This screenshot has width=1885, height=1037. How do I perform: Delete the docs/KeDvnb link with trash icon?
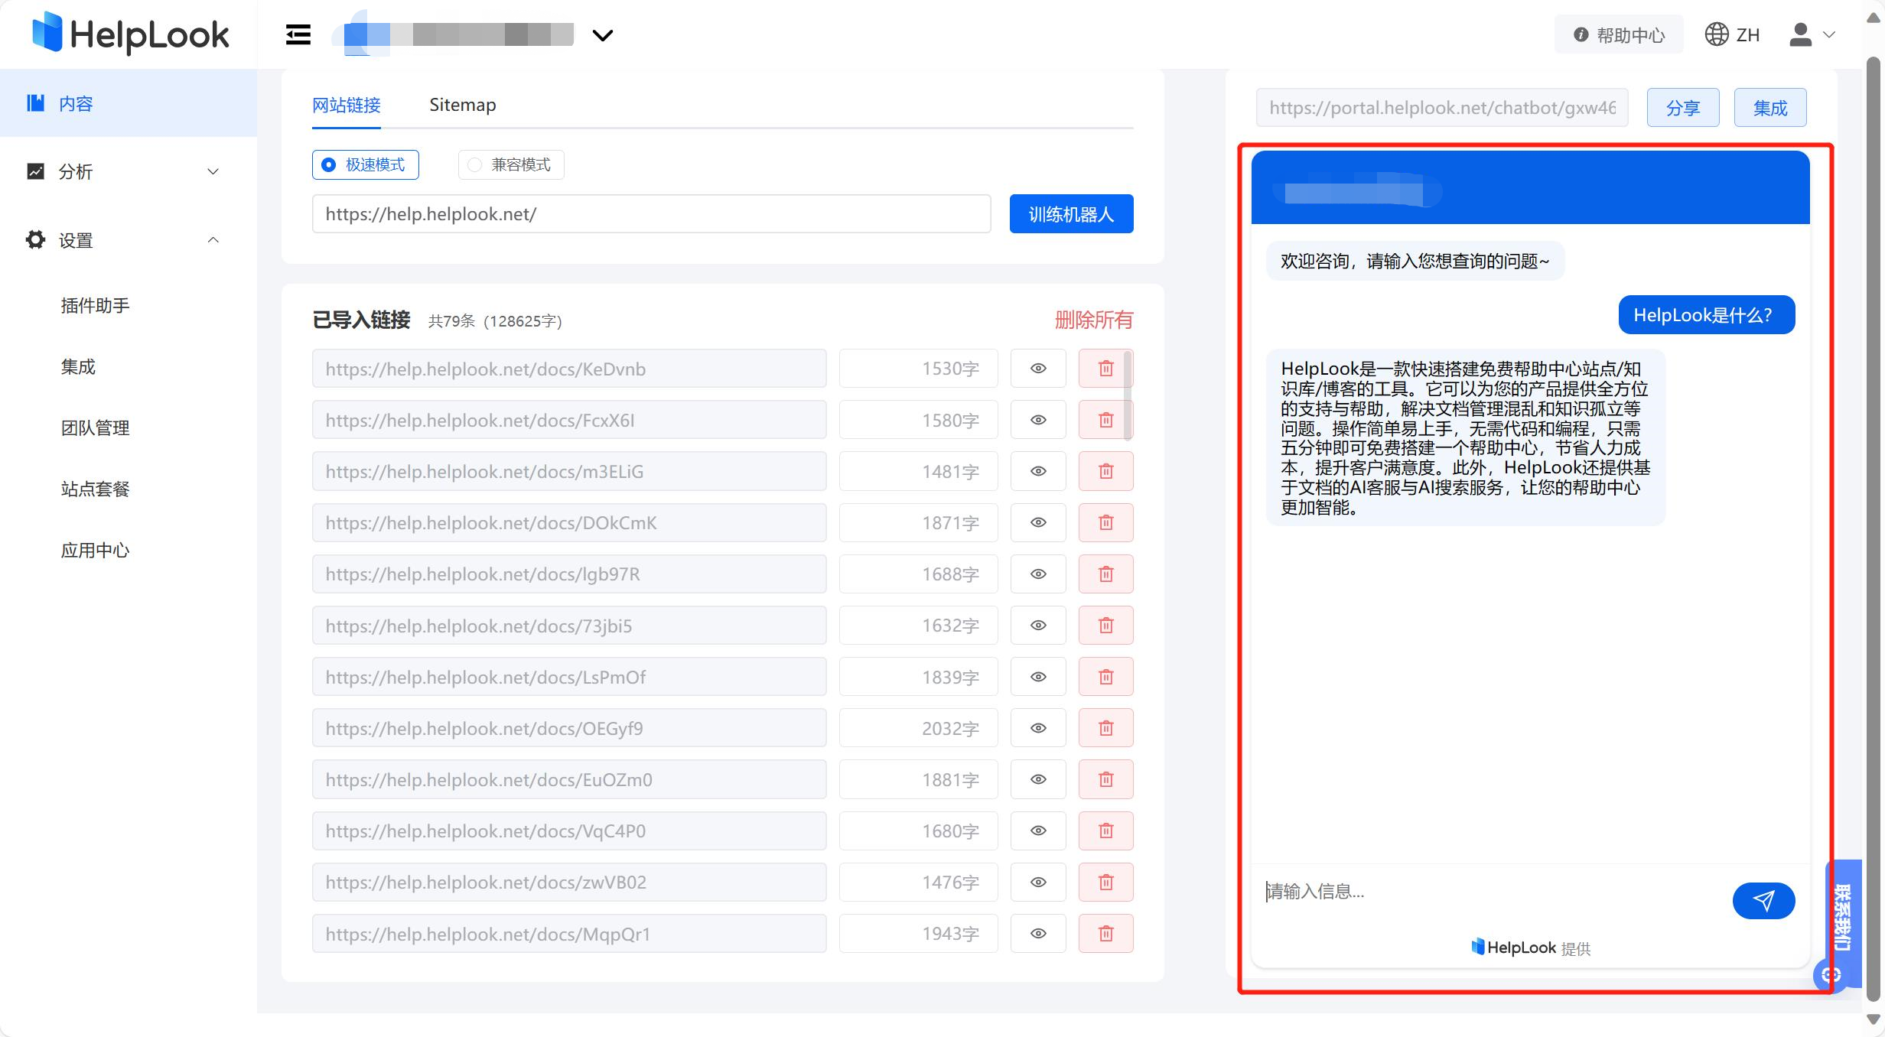(1105, 368)
